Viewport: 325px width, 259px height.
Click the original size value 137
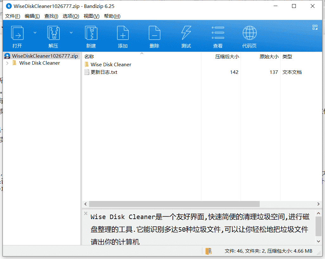click(274, 72)
